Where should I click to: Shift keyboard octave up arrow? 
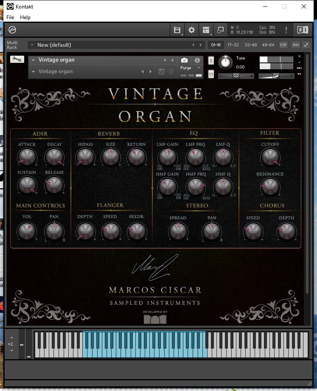click(x=11, y=337)
